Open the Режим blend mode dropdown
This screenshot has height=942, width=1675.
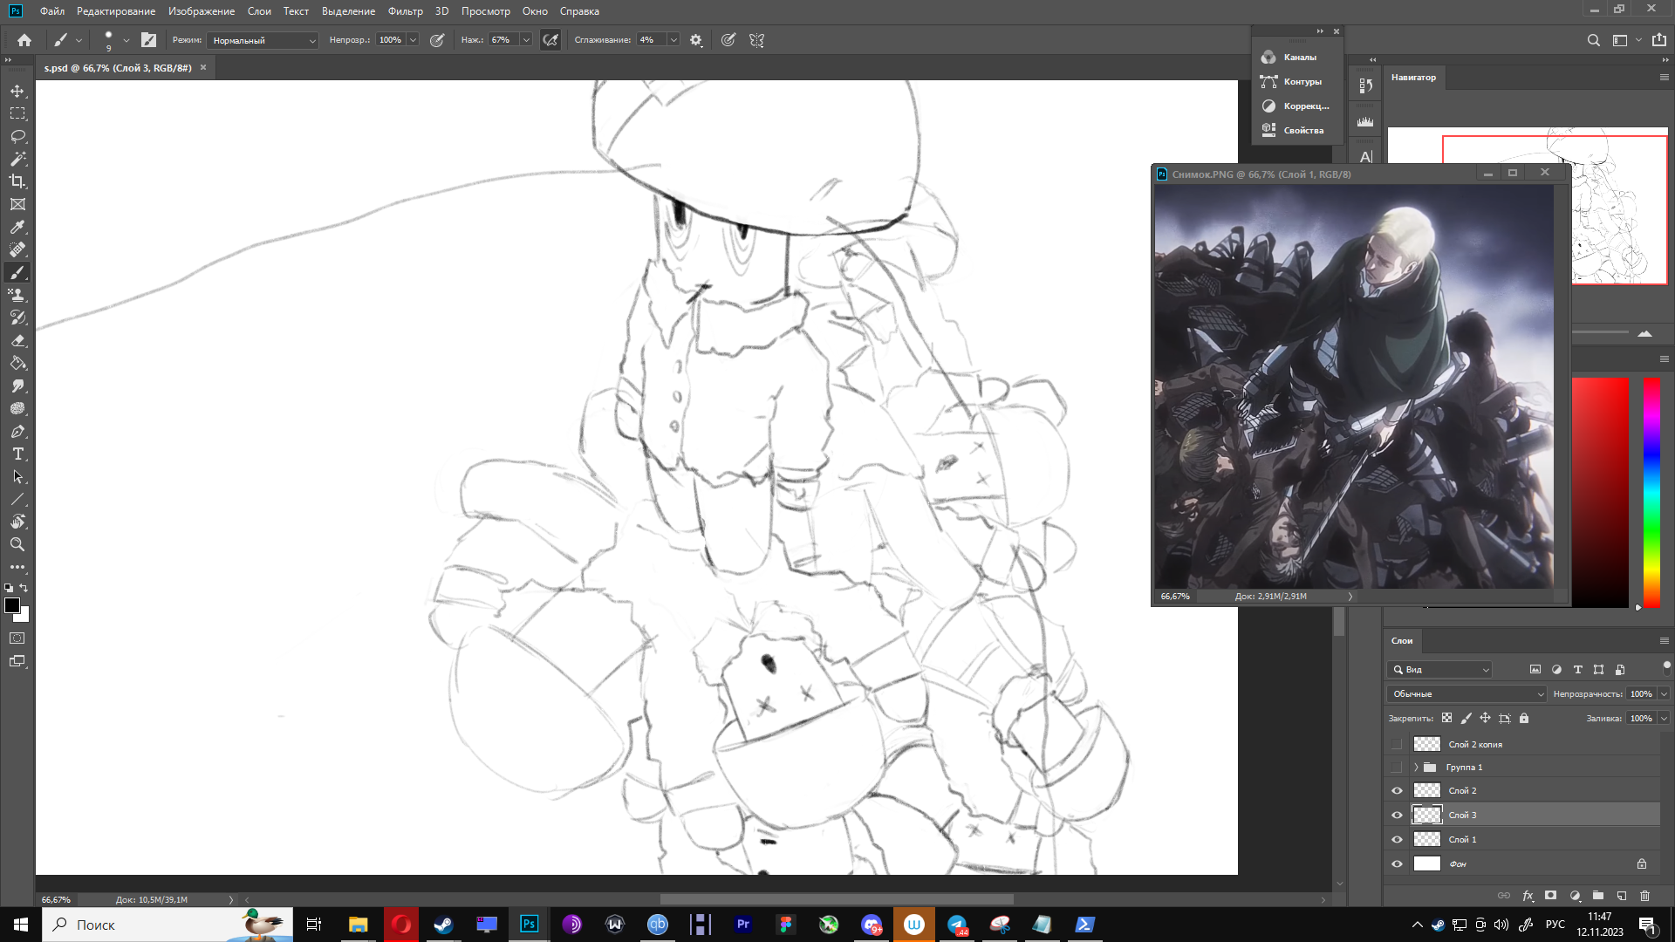click(x=263, y=40)
